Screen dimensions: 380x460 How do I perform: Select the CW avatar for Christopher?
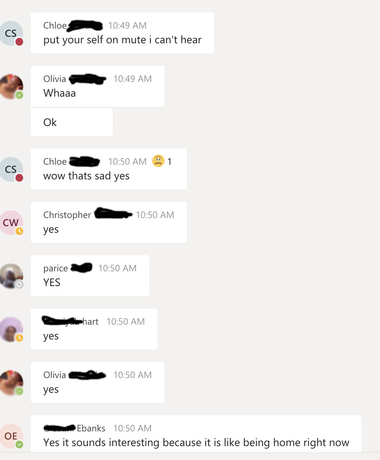pyautogui.click(x=11, y=223)
